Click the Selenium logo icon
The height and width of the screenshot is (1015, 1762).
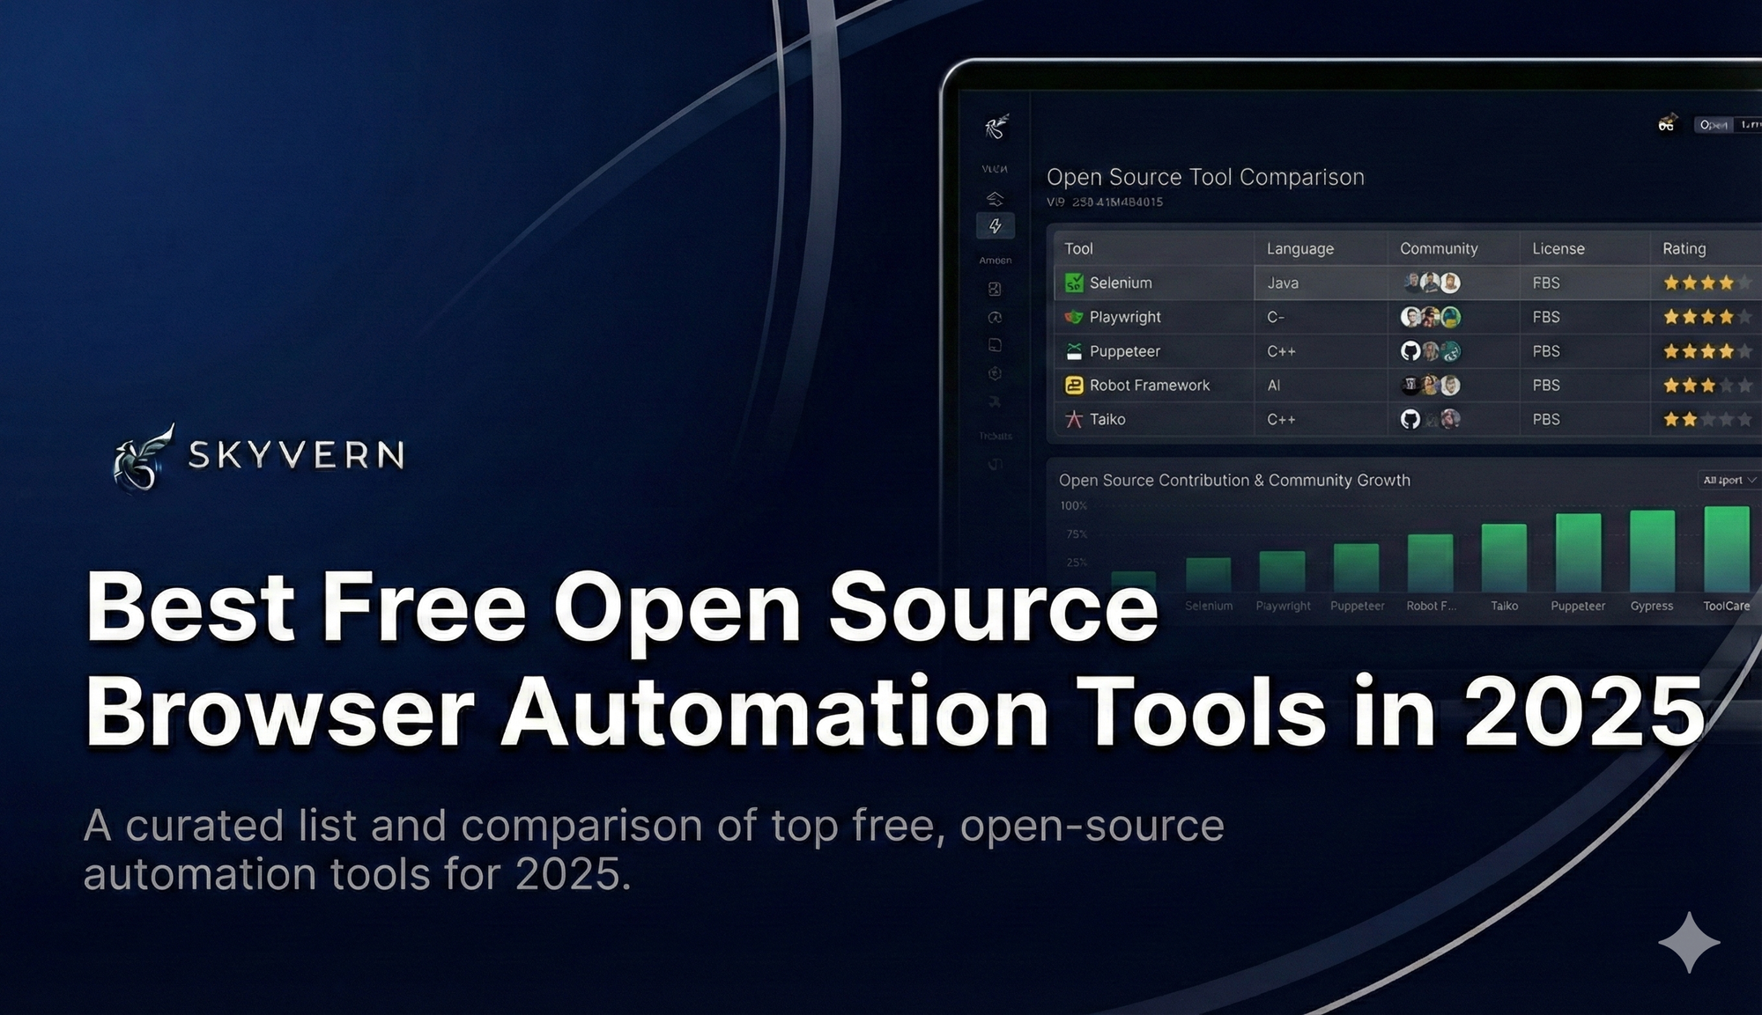[x=1074, y=283]
